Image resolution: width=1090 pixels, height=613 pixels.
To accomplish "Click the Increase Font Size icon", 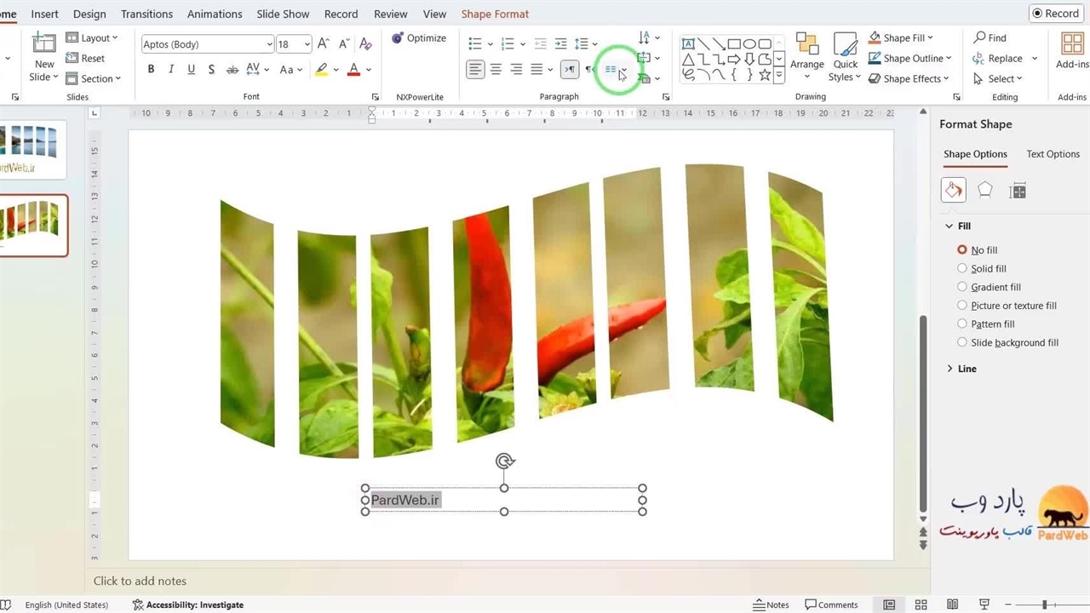I will tap(323, 44).
